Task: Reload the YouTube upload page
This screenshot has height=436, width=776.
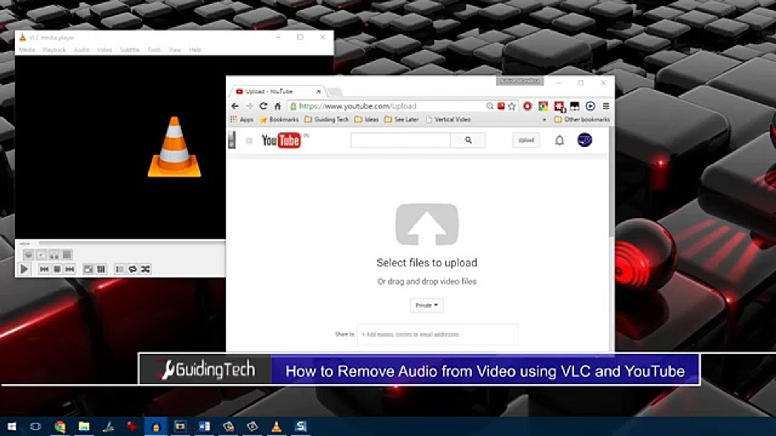Action: pyautogui.click(x=263, y=106)
